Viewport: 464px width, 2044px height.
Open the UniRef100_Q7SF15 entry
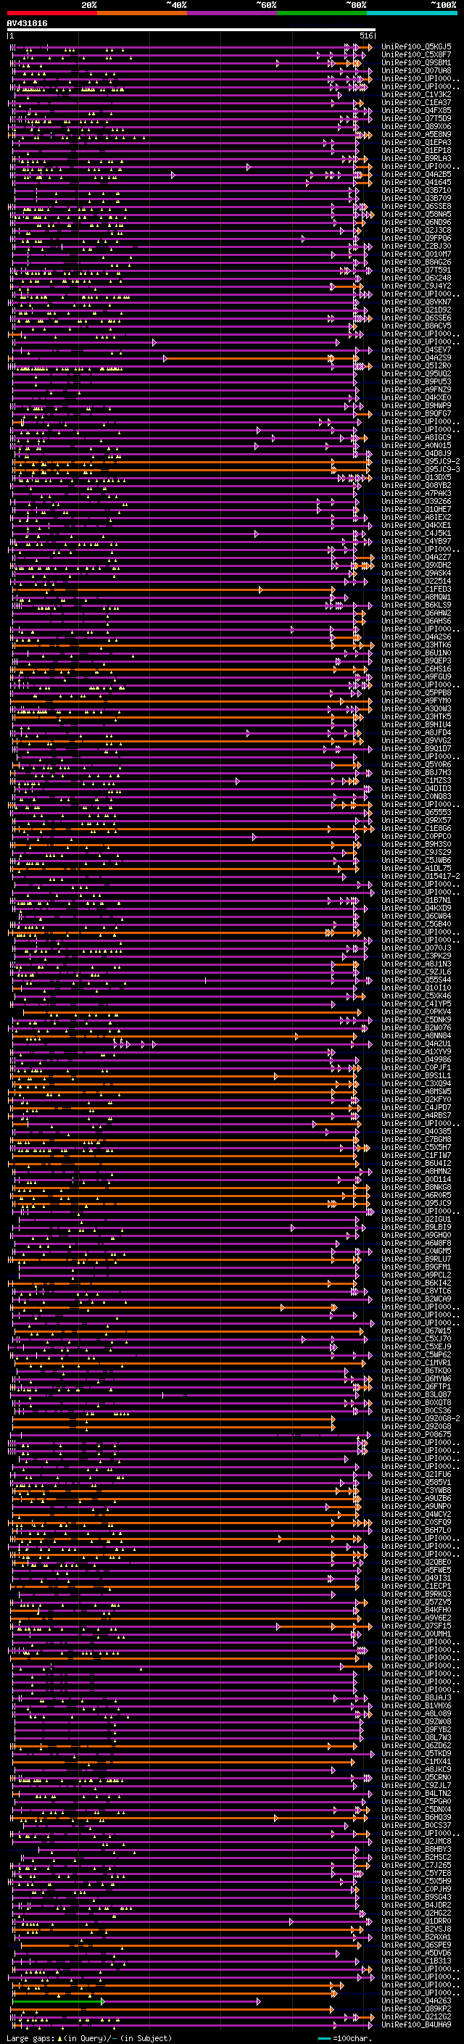coord(416,1626)
